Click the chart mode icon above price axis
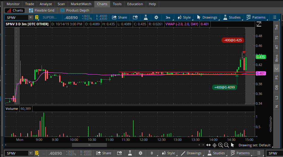The width and height of the screenshot is (283, 157). pyautogui.click(x=259, y=24)
